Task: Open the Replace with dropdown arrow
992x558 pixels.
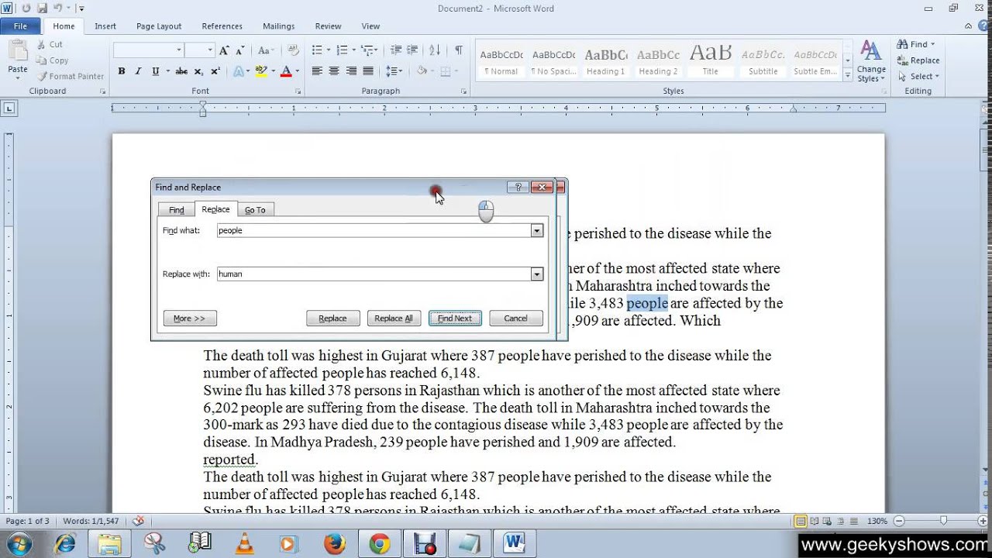Action: pos(536,274)
